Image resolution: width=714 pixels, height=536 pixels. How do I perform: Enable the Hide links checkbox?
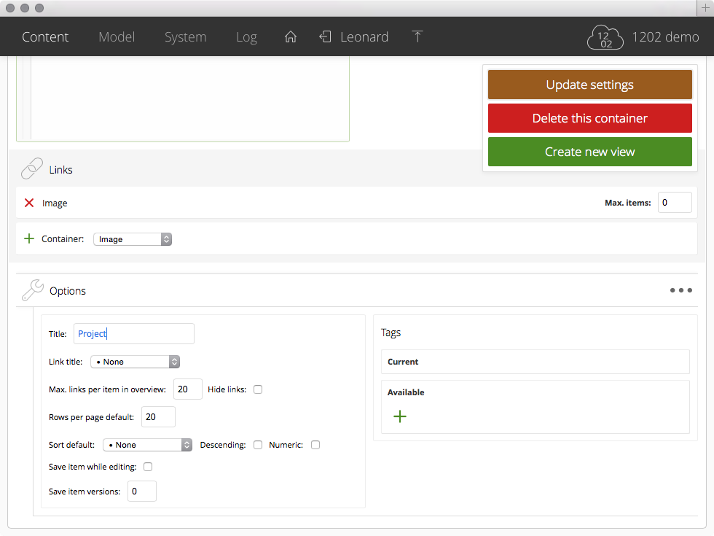(258, 389)
